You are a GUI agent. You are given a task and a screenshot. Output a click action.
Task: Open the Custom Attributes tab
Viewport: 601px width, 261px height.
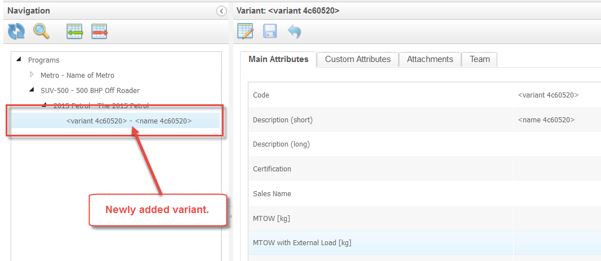click(358, 59)
